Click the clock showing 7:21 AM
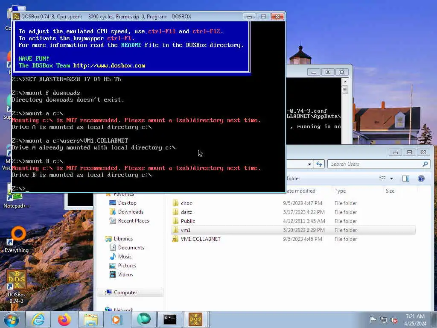The height and width of the screenshot is (328, 437). click(x=415, y=316)
